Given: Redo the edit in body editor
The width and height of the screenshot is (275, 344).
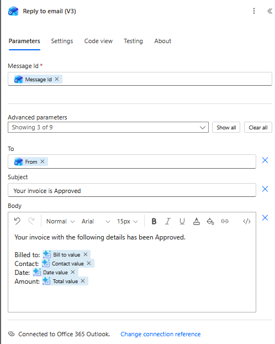Looking at the screenshot, I should coord(31,221).
